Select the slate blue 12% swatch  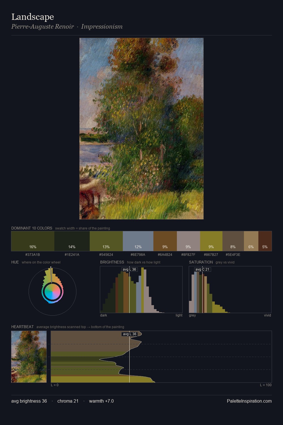pos(138,241)
